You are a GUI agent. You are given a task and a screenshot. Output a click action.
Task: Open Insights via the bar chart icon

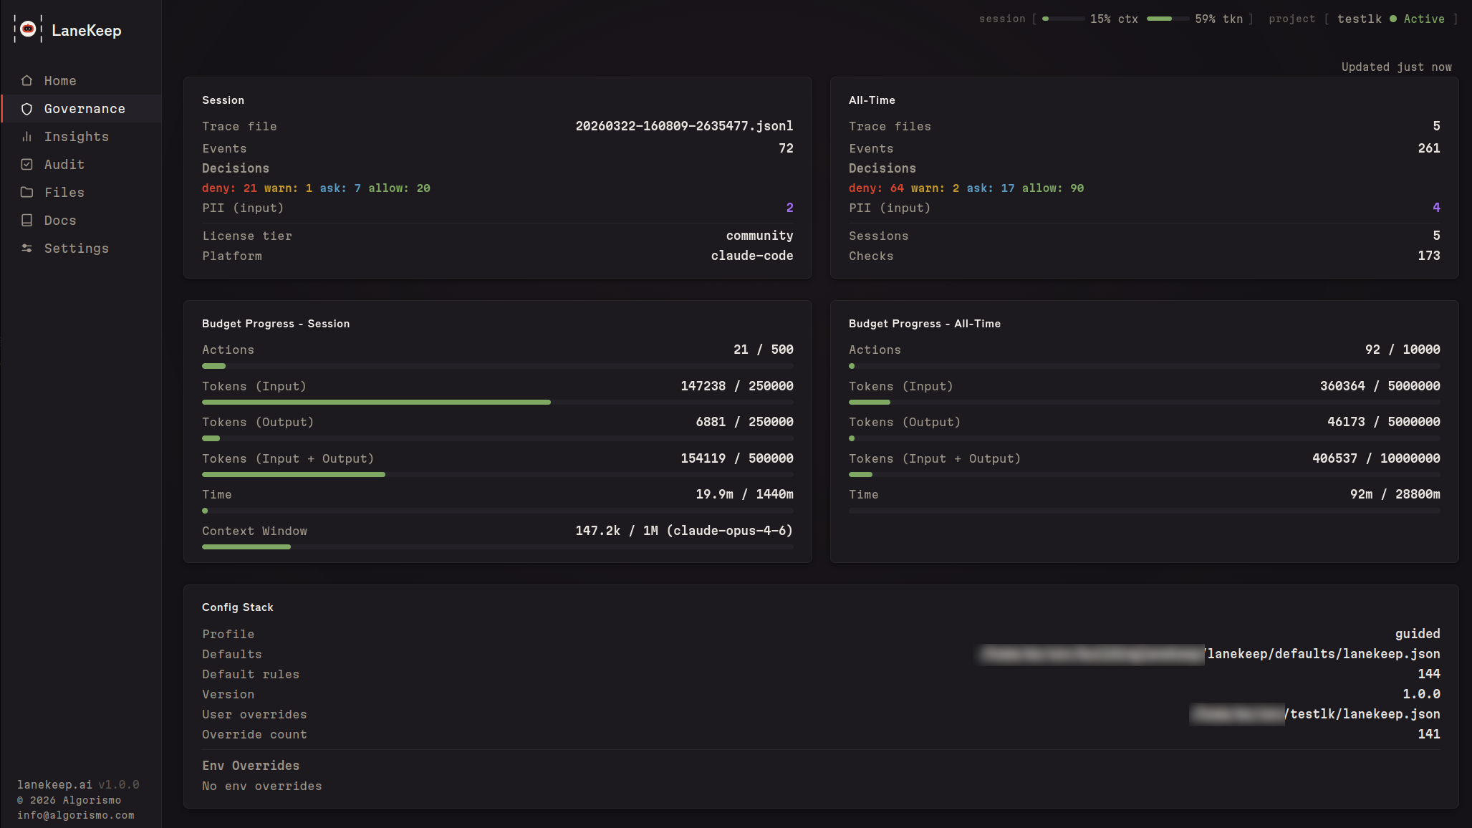pyautogui.click(x=27, y=136)
